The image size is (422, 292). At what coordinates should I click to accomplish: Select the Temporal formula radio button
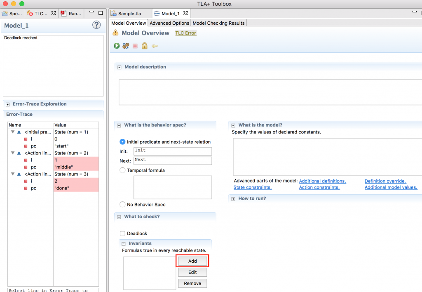pyautogui.click(x=122, y=170)
